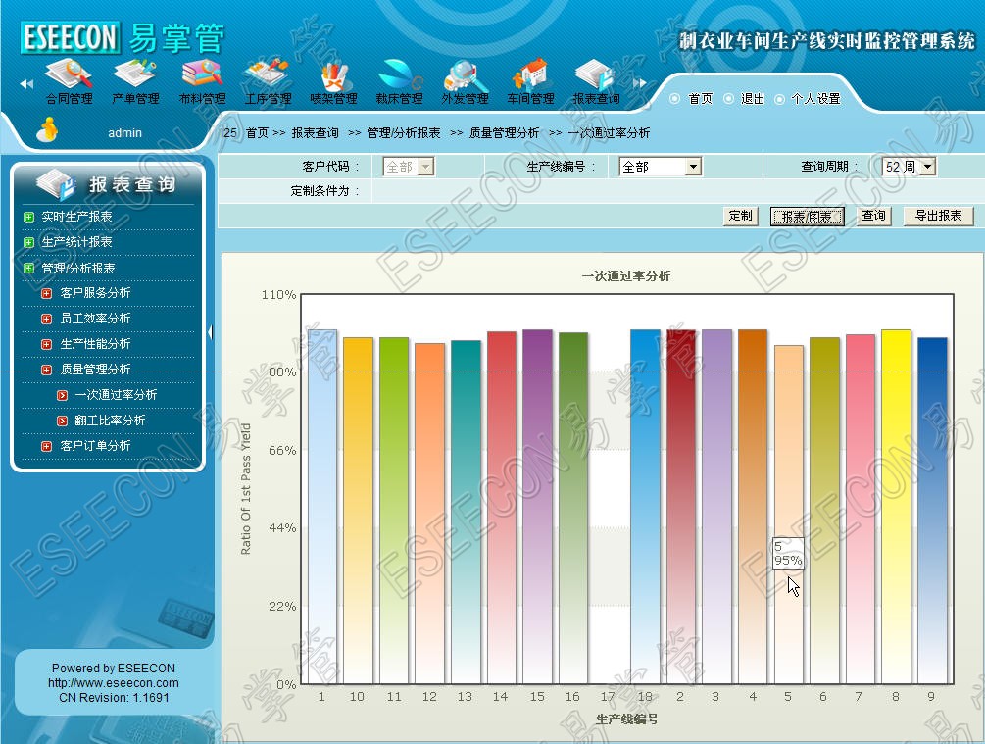
Task: Select 翻工比率分析 in the sidebar
Action: pyautogui.click(x=110, y=420)
